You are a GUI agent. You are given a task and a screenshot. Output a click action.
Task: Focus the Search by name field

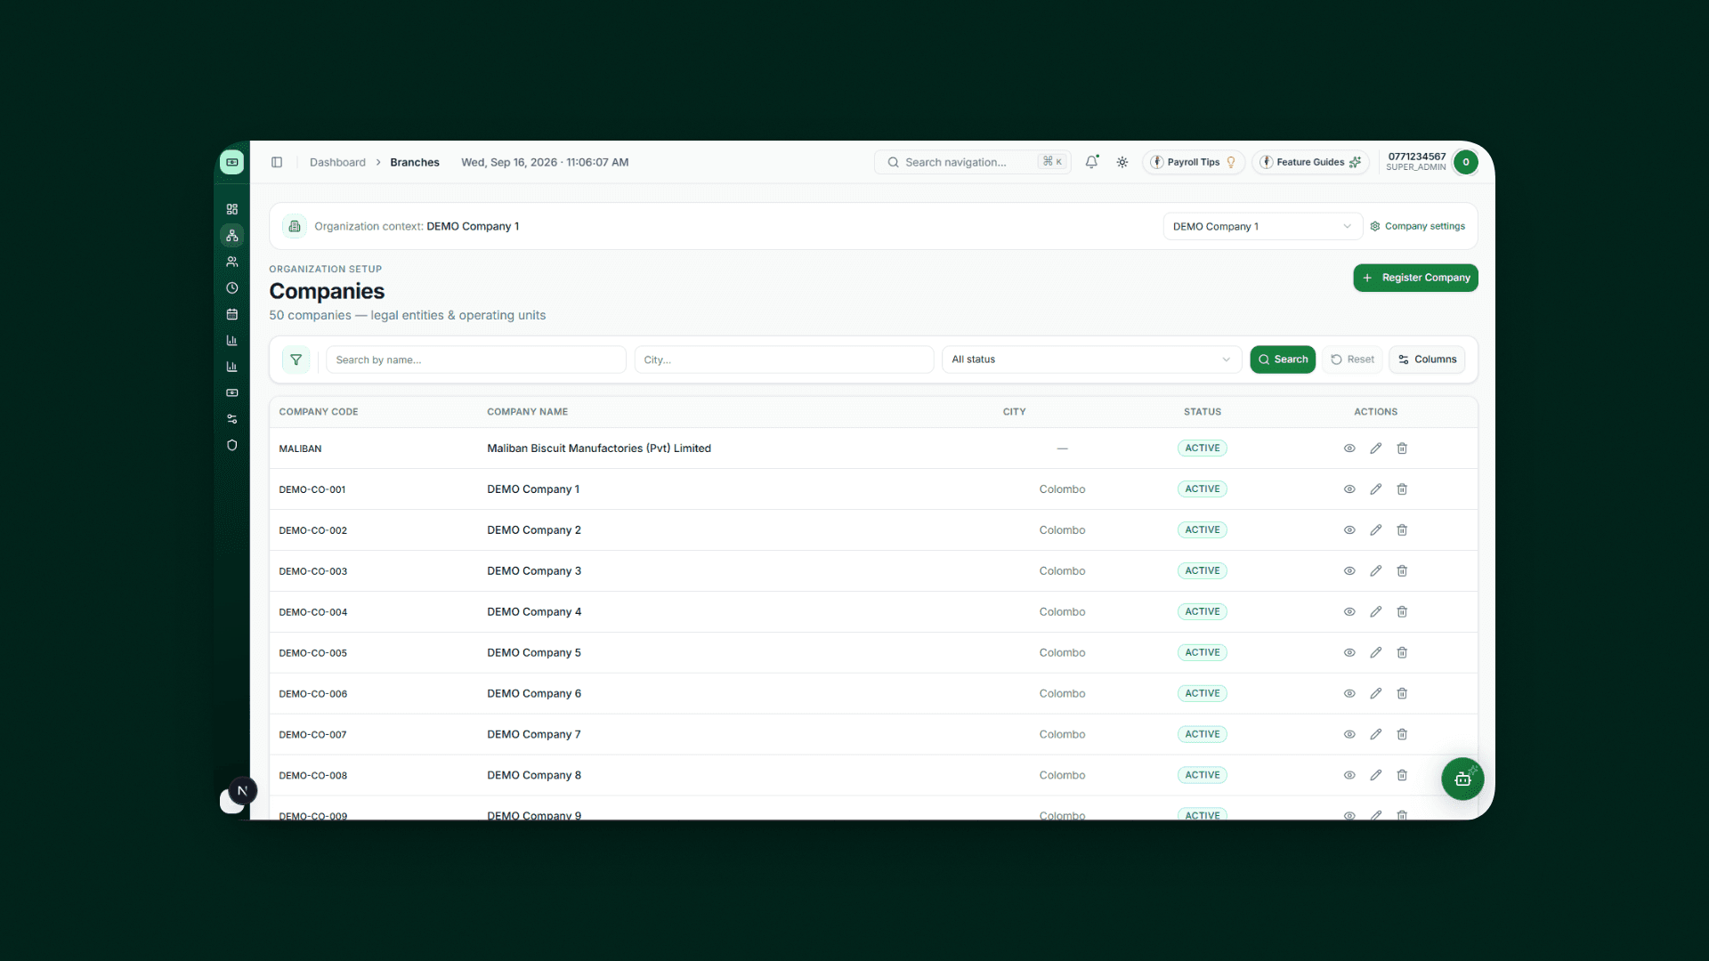[x=476, y=359]
